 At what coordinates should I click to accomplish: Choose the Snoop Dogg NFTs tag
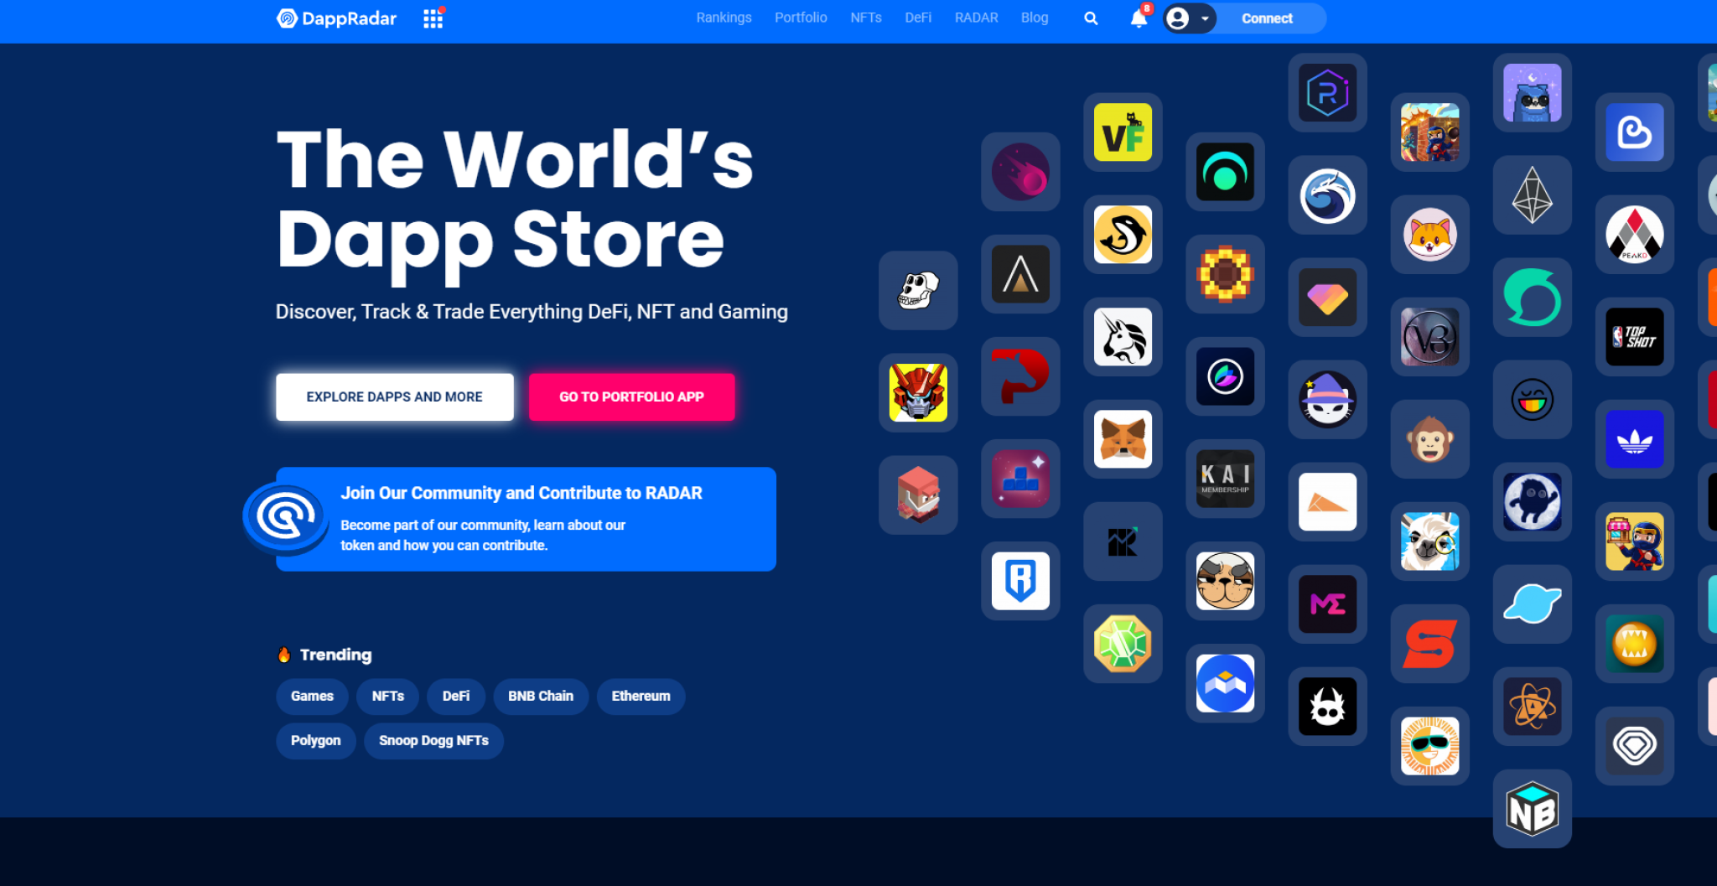[x=433, y=740]
